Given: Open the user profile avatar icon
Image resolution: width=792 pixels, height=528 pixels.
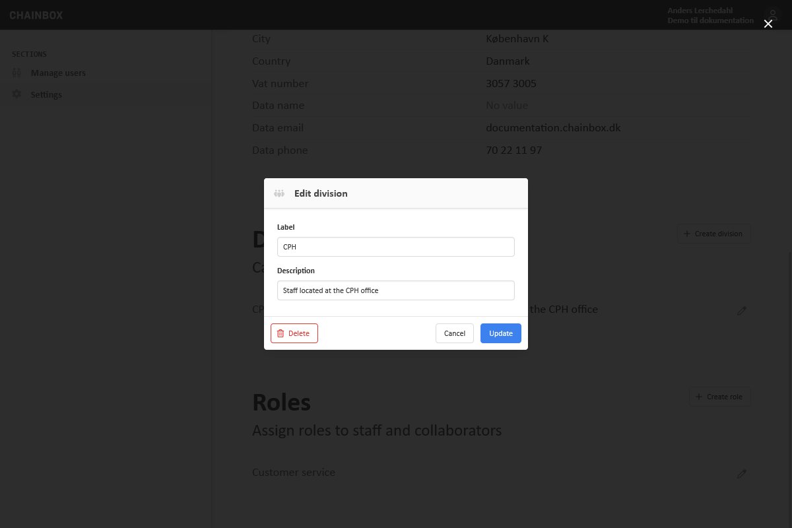Looking at the screenshot, I should click(x=772, y=15).
